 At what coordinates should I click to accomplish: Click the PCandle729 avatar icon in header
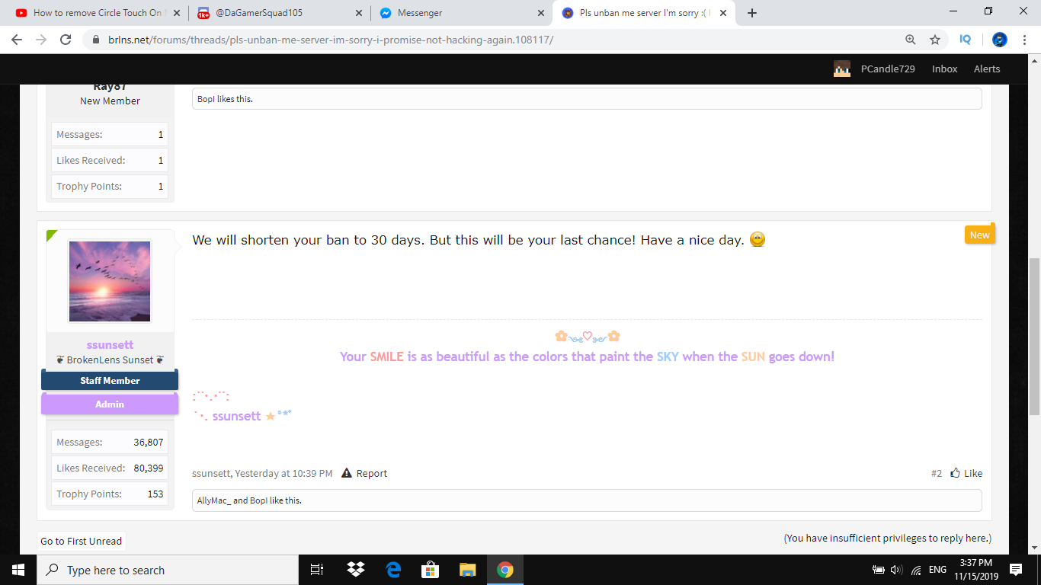[x=841, y=69]
